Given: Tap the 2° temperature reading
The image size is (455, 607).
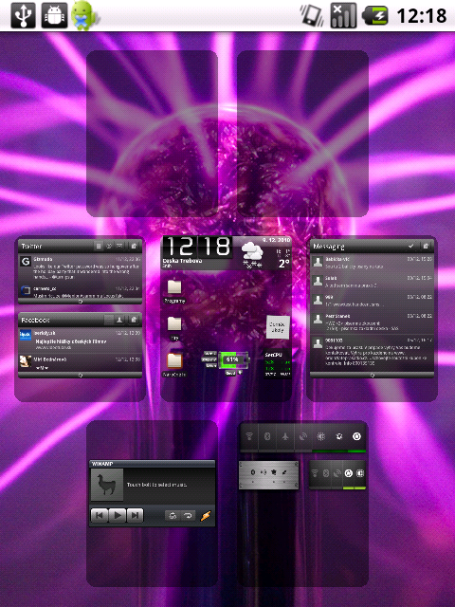Looking at the screenshot, I should coord(284,264).
